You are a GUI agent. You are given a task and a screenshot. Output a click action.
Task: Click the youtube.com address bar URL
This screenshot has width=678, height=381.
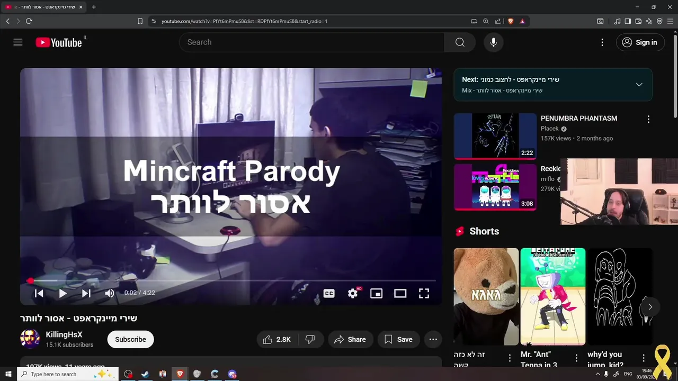click(244, 21)
